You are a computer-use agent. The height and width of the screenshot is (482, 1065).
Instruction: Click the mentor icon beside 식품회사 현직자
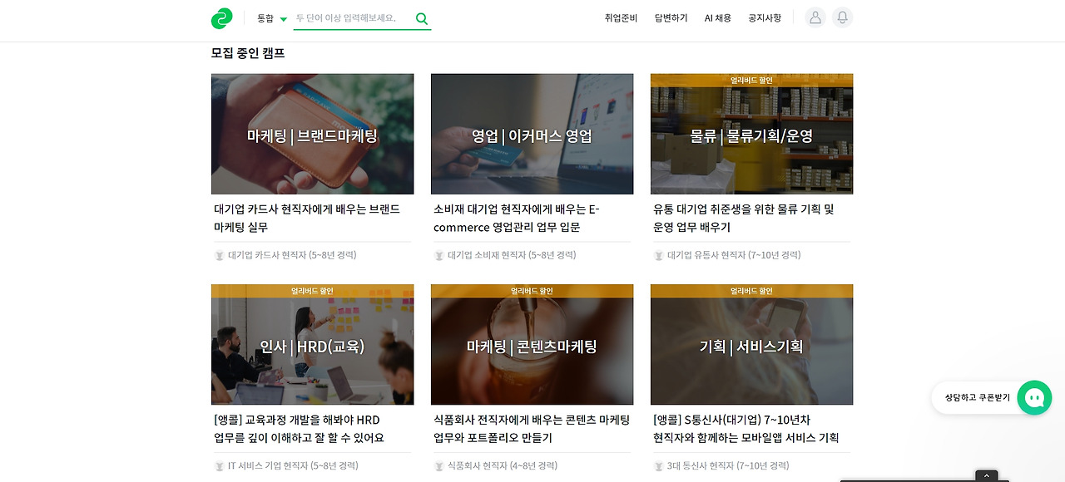tap(439, 466)
